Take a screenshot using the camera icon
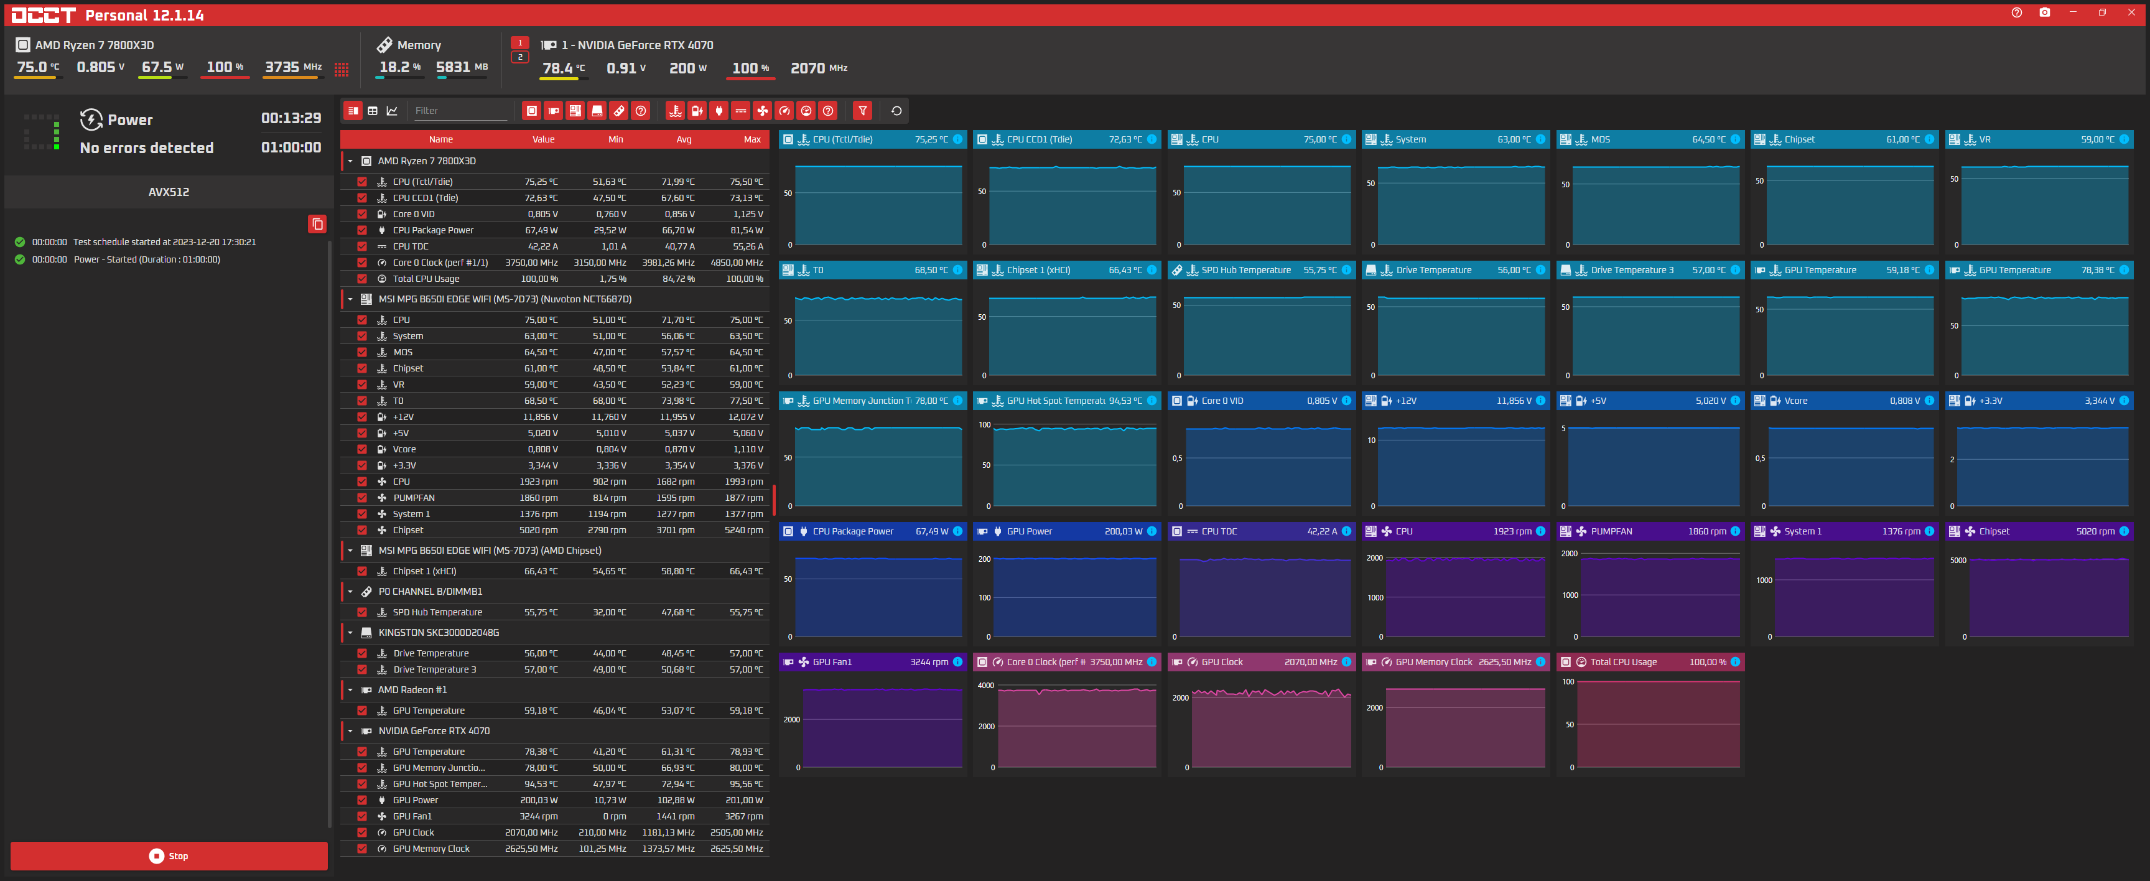The width and height of the screenshot is (2150, 881). [x=2044, y=12]
